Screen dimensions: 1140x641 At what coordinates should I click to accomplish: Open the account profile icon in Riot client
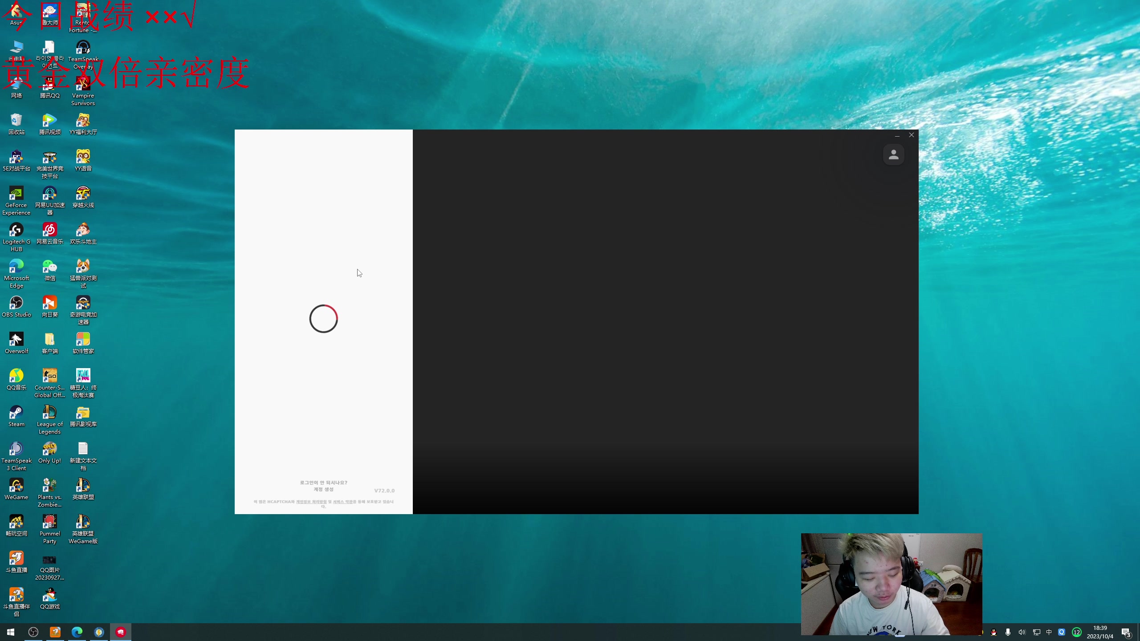tap(893, 155)
